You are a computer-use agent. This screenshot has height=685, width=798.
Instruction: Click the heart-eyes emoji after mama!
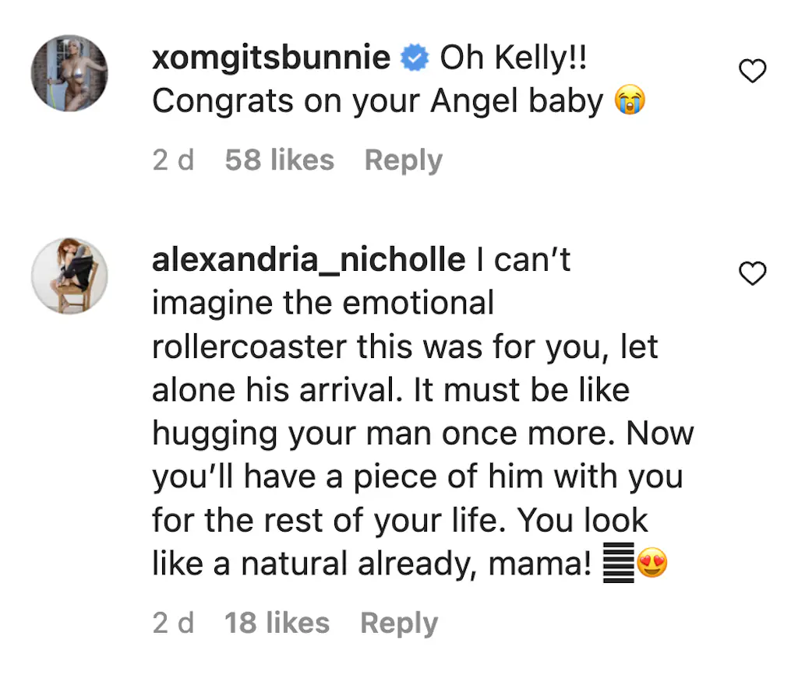click(x=652, y=564)
